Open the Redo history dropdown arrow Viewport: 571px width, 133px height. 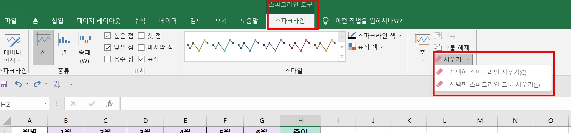(x=46, y=84)
